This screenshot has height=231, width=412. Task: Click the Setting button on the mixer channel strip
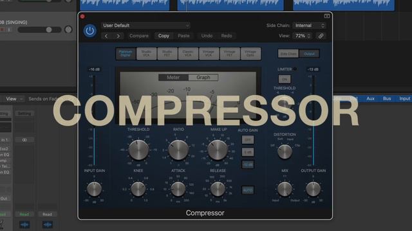point(24,114)
